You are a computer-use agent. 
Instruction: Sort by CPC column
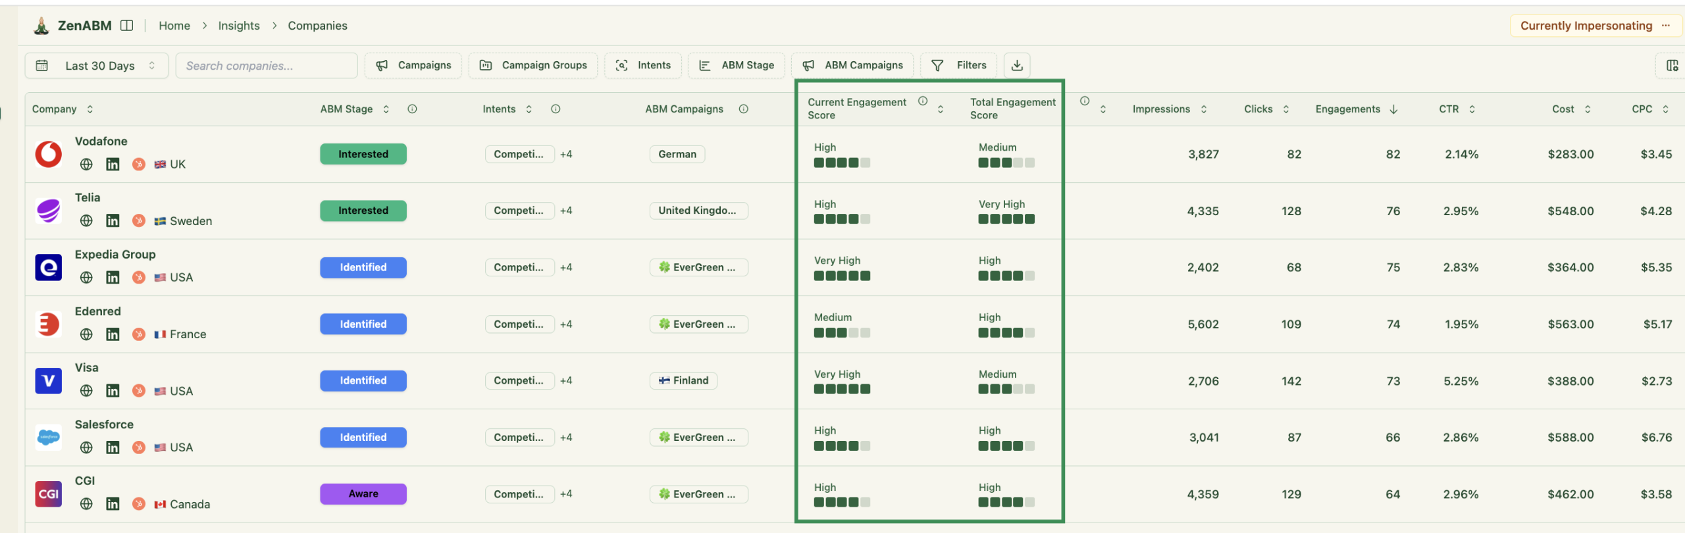(1665, 109)
